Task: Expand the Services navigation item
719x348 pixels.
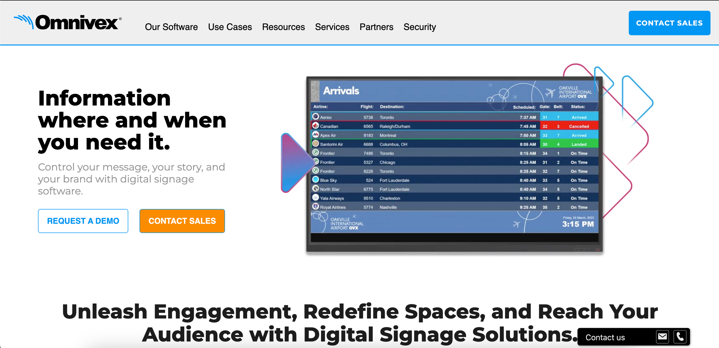Action: click(x=332, y=27)
